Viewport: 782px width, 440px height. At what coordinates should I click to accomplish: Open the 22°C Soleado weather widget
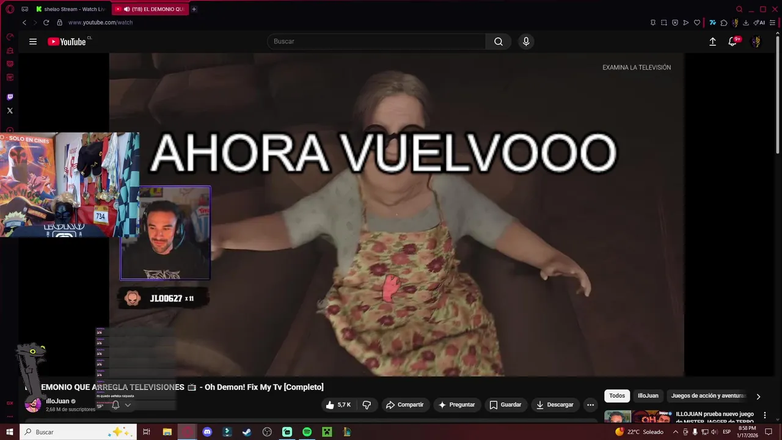[x=640, y=432]
